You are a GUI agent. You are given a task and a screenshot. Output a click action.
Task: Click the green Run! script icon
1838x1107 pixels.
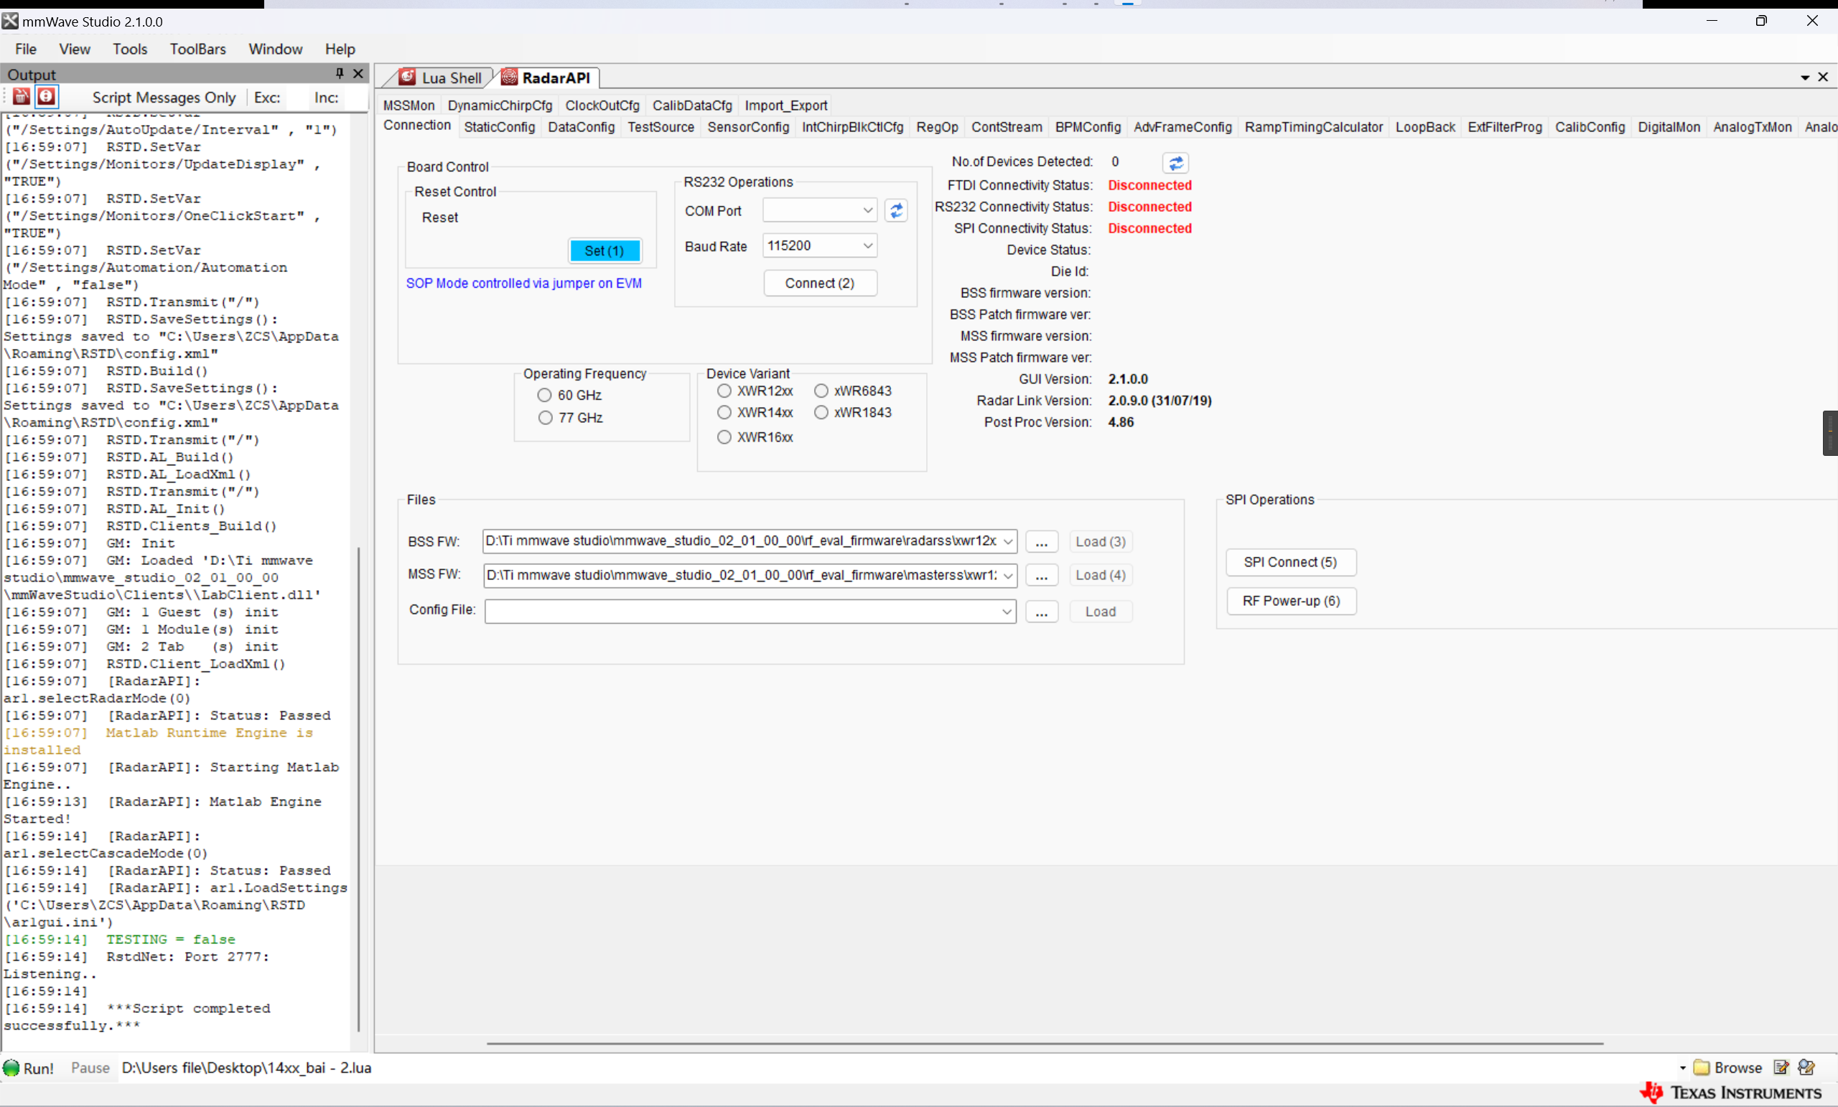pyautogui.click(x=11, y=1068)
